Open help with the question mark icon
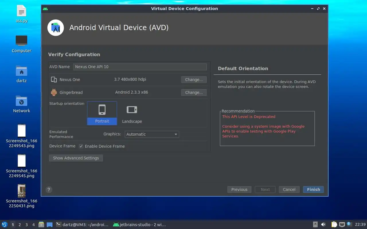The width and height of the screenshot is (367, 229). 49,189
